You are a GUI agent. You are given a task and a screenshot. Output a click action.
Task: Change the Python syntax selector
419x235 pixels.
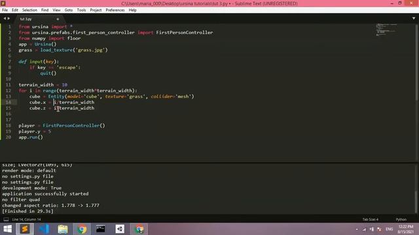tap(401, 219)
